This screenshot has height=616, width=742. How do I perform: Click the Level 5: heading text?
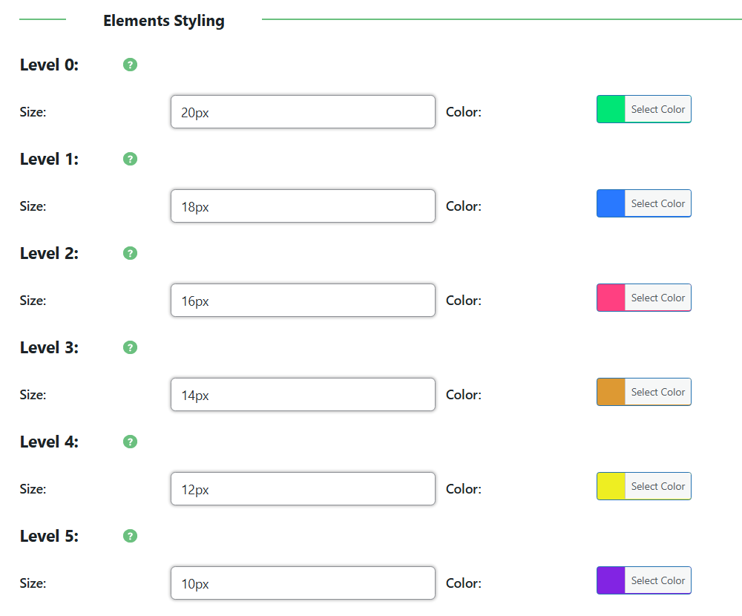tap(49, 536)
